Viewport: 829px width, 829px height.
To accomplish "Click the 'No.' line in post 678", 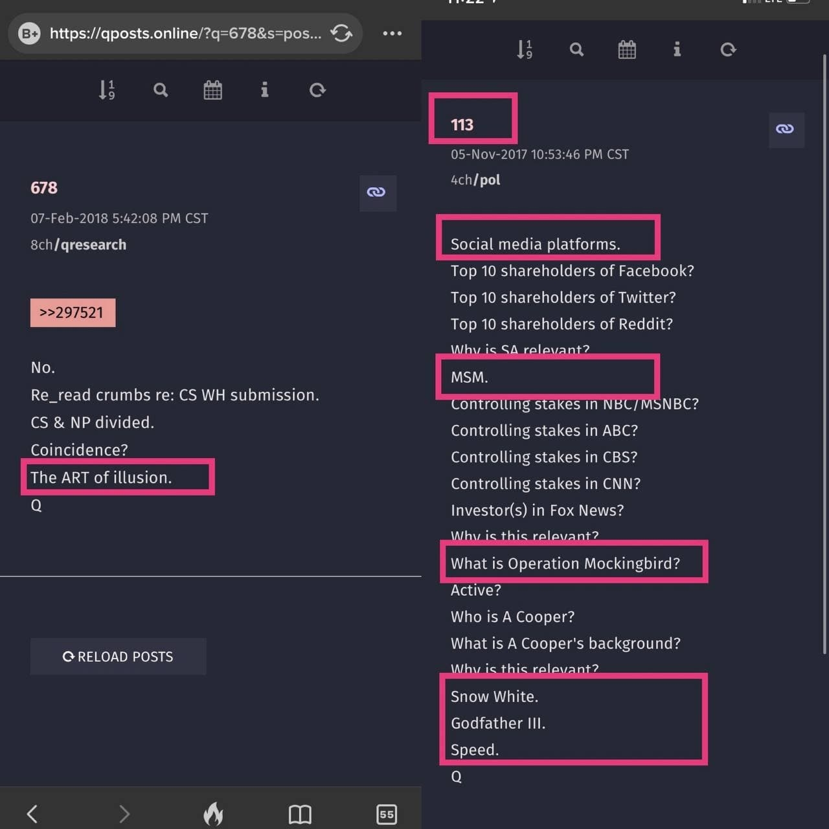I will tap(43, 368).
